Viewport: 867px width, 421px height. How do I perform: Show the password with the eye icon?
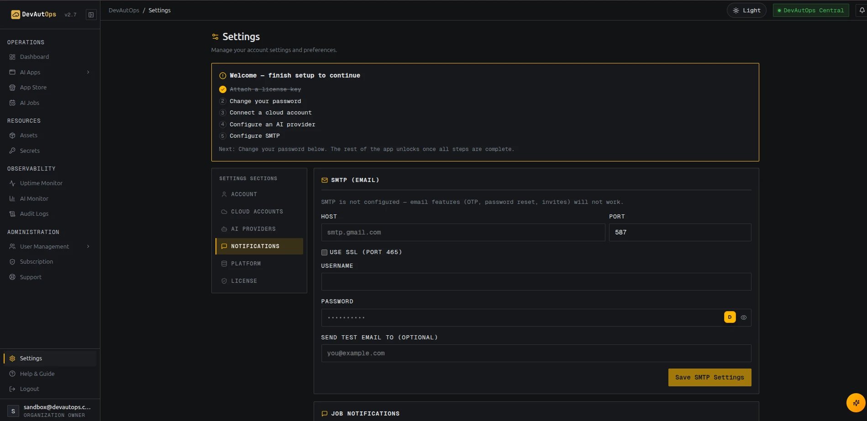click(x=744, y=317)
